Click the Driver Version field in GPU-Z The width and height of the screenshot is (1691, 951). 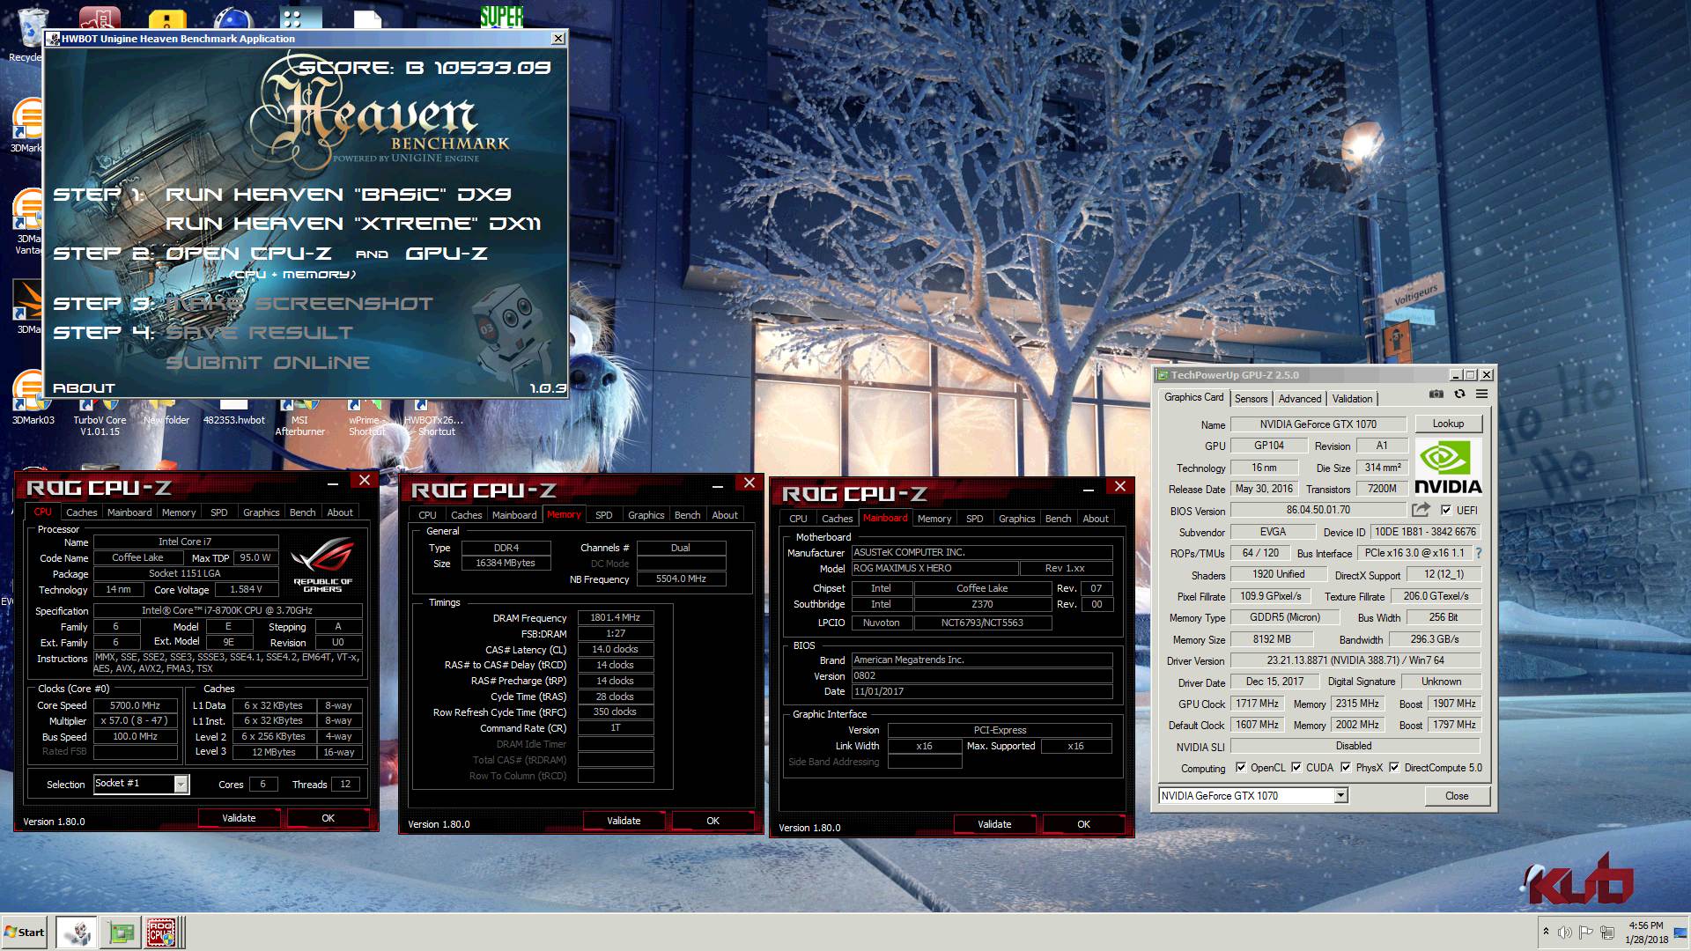click(1355, 660)
